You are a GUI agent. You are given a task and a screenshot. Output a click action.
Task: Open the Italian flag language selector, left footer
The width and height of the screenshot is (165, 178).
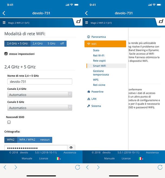tap(58, 159)
